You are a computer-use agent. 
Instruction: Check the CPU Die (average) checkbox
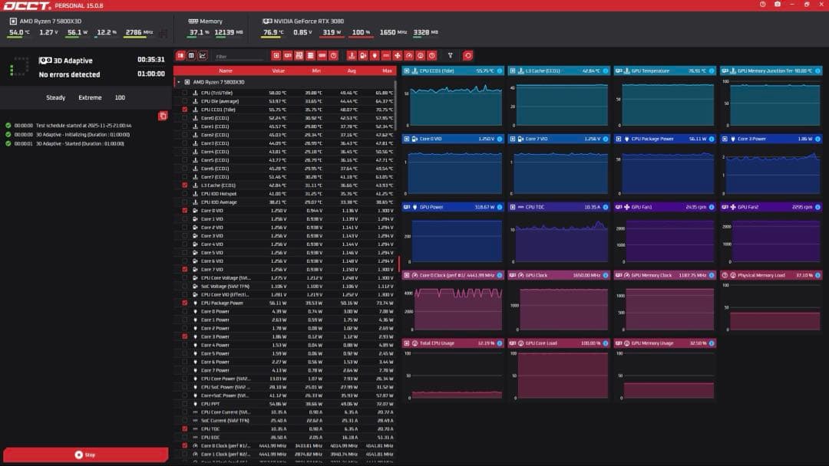pyautogui.click(x=184, y=101)
